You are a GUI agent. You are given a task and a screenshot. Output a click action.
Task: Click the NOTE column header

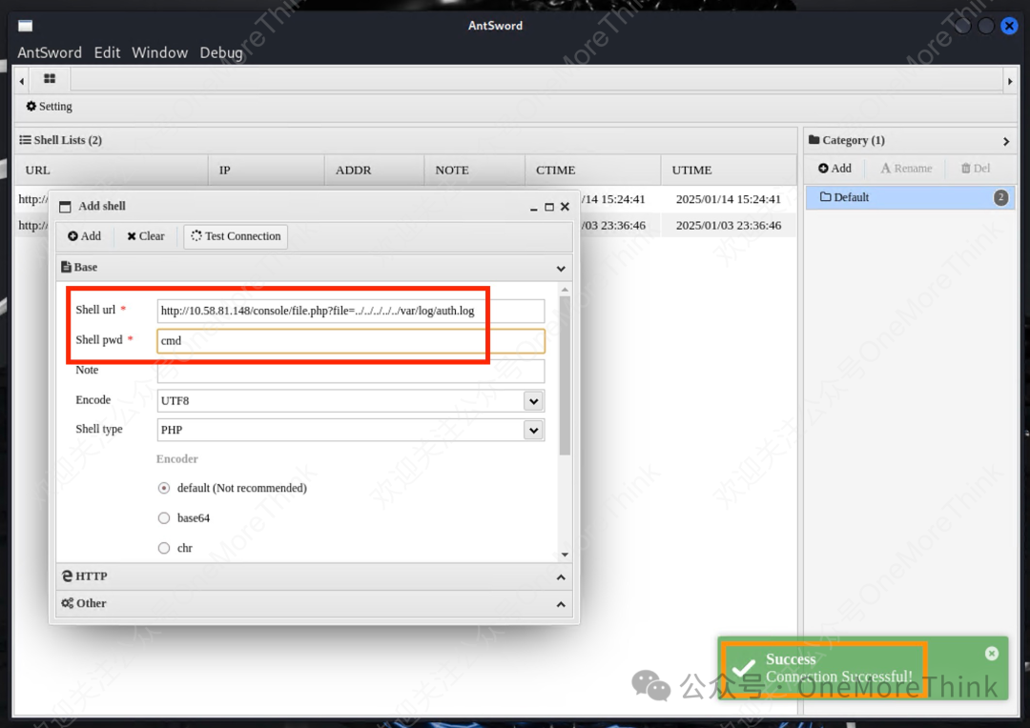pyautogui.click(x=474, y=170)
